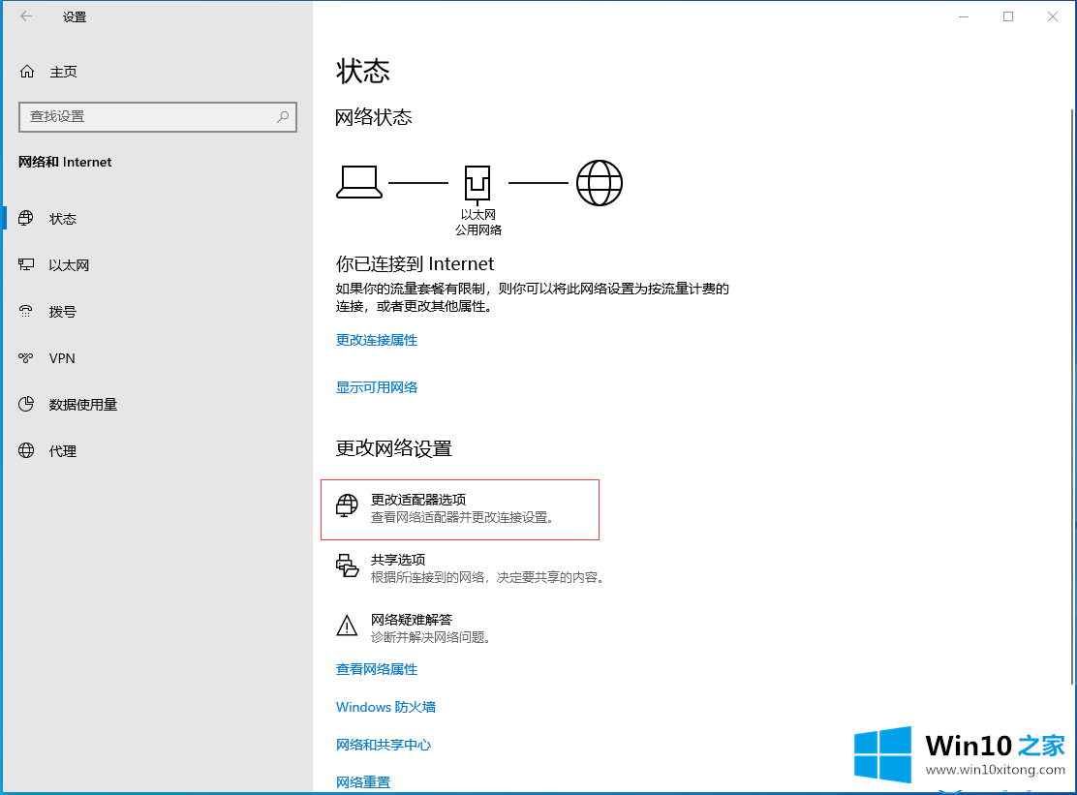1077x795 pixels.
Task: Click the 显示可用网络 link
Action: tap(377, 388)
